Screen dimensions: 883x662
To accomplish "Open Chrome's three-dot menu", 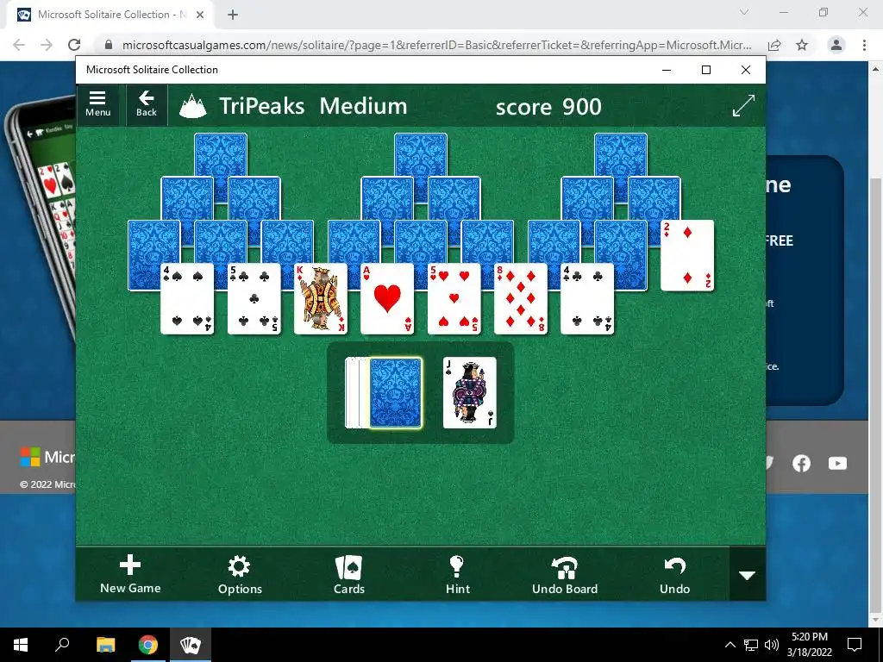I will coord(864,45).
